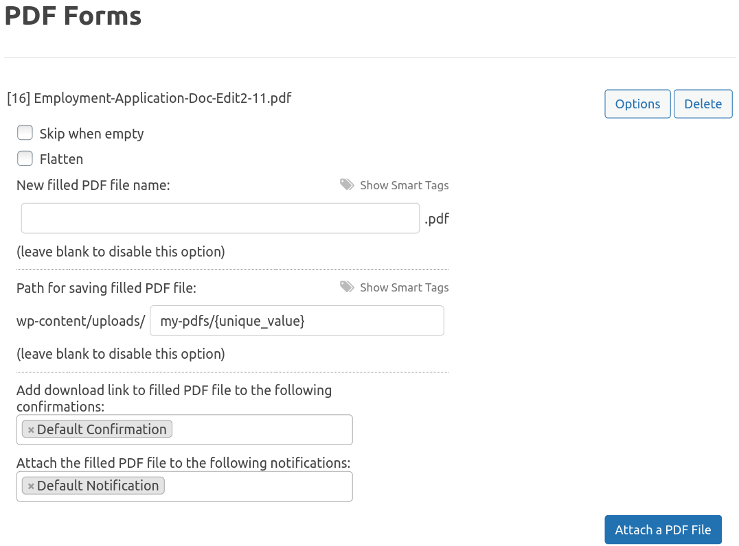Tick the Flatten checkbox
Screen dimensions: 739x546
(25, 158)
